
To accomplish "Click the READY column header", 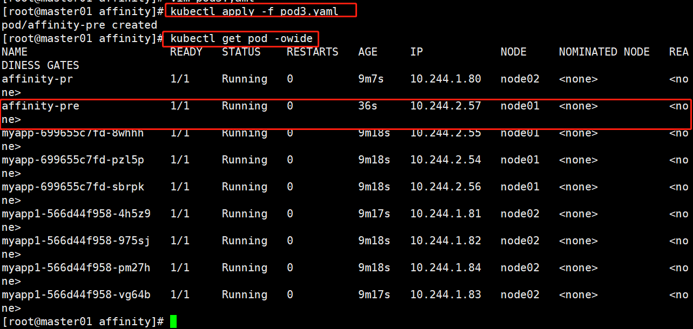I will coord(186,52).
